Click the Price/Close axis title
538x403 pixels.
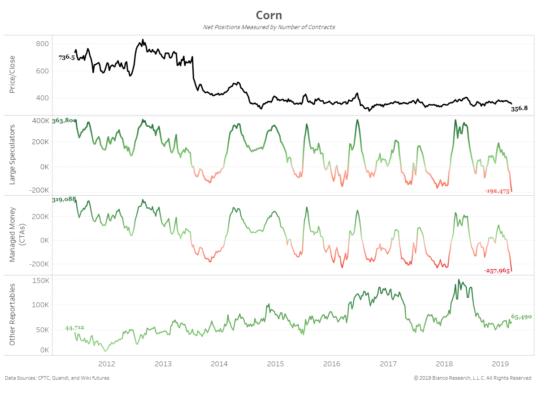click(12, 74)
